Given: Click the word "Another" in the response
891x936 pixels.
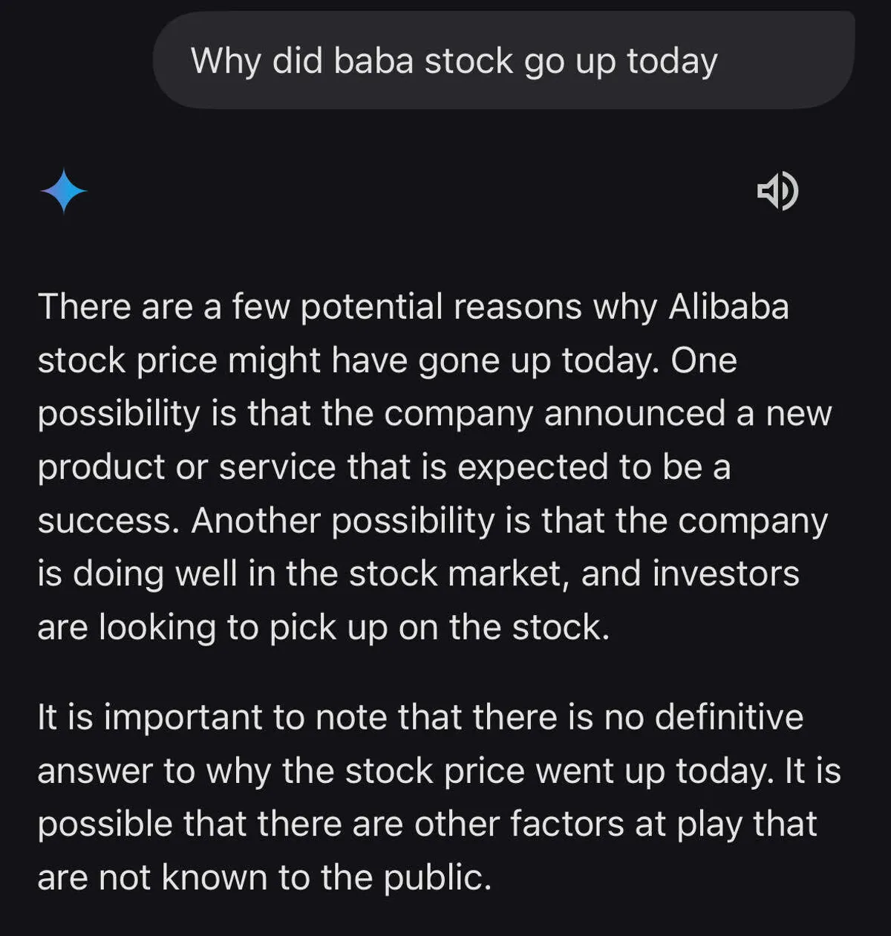Looking at the screenshot, I should (255, 521).
